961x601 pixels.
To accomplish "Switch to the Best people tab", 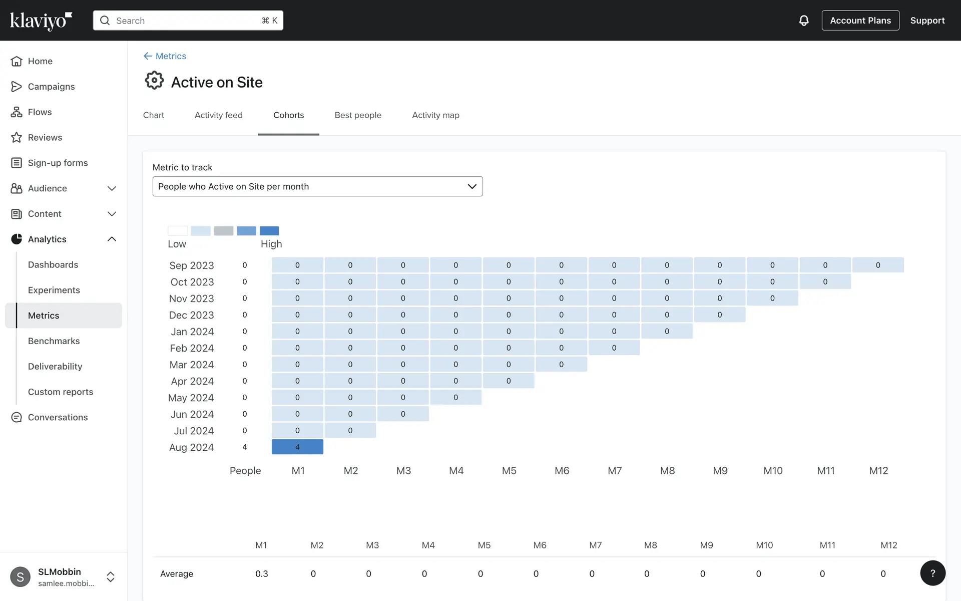I will coord(358,115).
